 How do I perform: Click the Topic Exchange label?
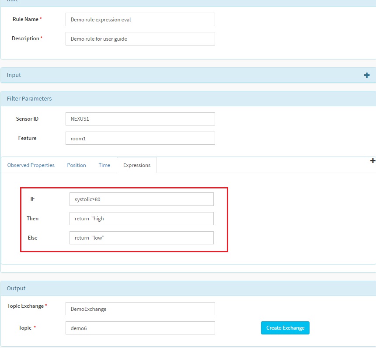coord(25,306)
